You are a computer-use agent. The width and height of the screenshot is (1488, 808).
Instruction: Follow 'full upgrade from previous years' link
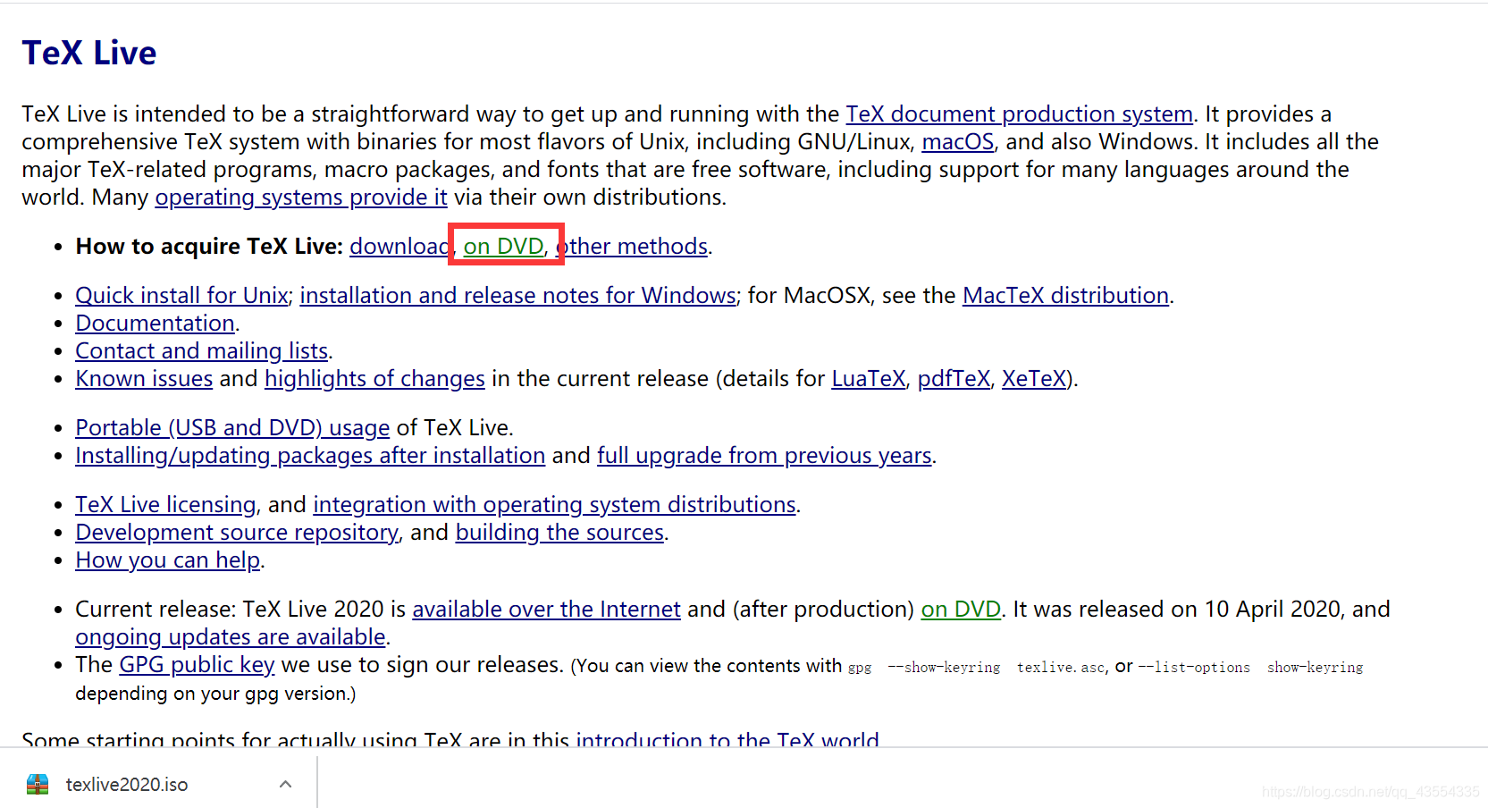pyautogui.click(x=764, y=456)
